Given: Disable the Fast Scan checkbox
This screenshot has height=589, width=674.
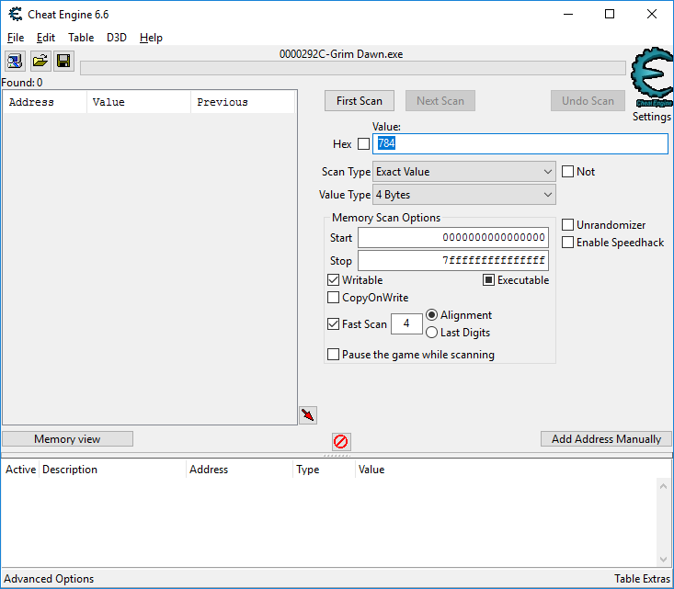Looking at the screenshot, I should tap(333, 324).
